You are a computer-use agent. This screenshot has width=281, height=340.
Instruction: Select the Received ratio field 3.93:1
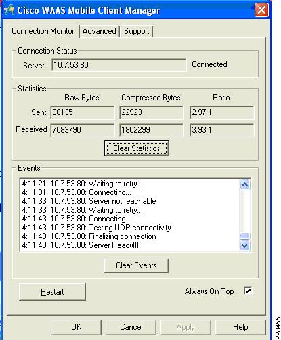pos(221,130)
